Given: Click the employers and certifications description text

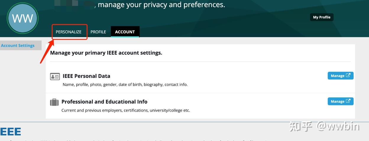Looking at the screenshot, I should [x=126, y=110].
